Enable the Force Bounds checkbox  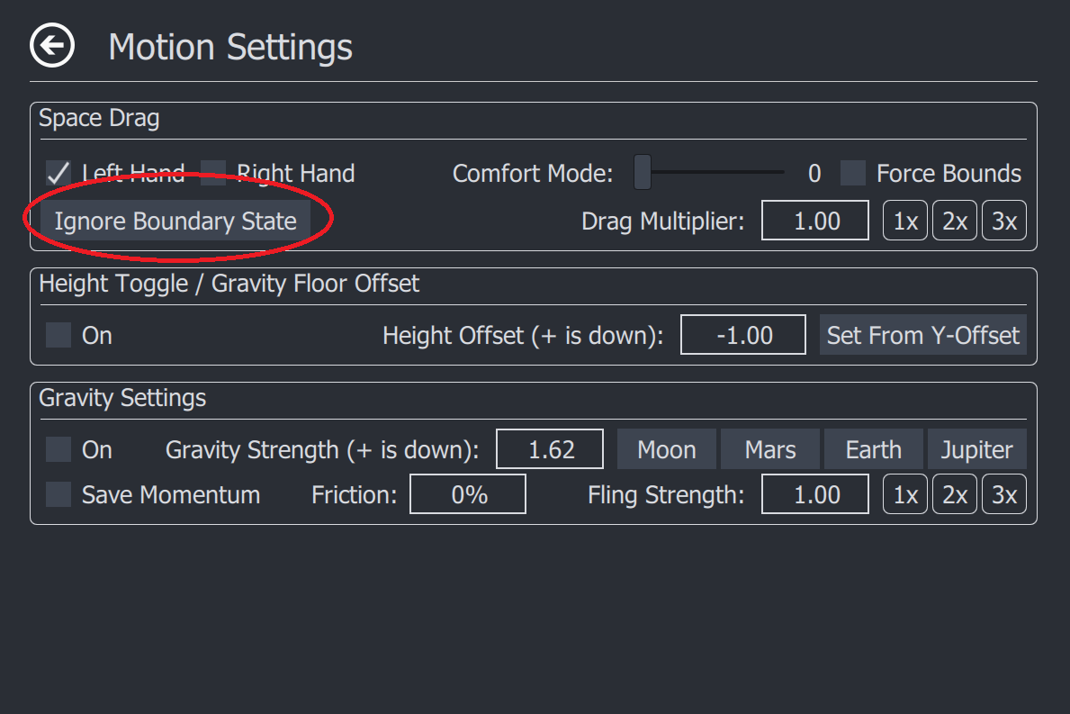853,174
